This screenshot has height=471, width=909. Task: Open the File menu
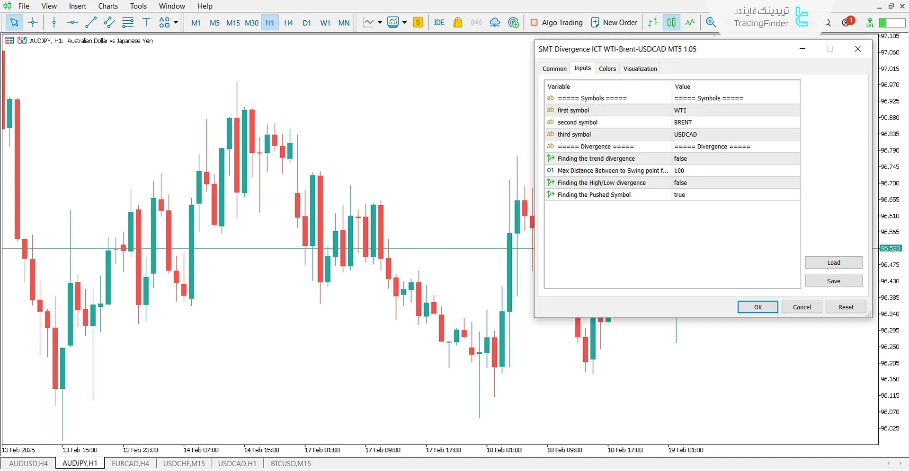point(24,6)
